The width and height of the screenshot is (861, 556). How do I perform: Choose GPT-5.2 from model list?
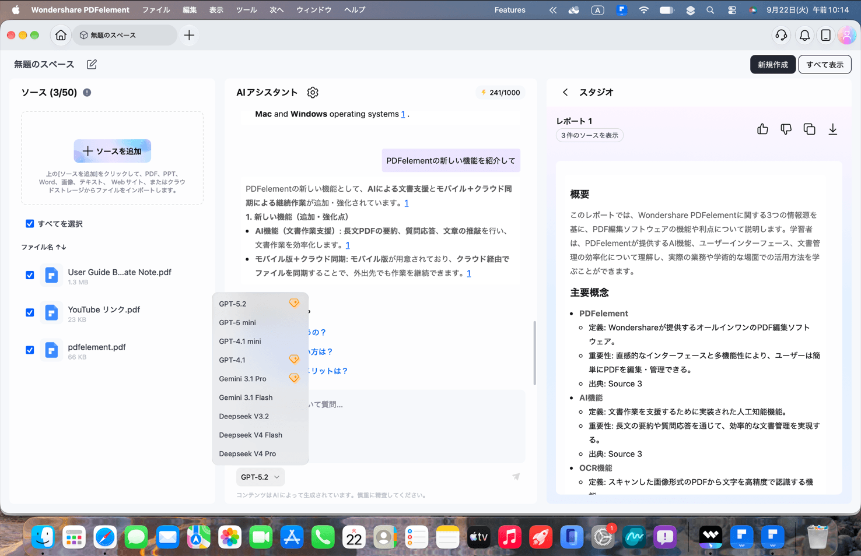point(260,304)
